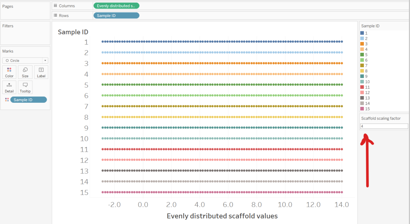Click the Scaffold scaling factor input field
The image size is (410, 224).
click(x=384, y=126)
